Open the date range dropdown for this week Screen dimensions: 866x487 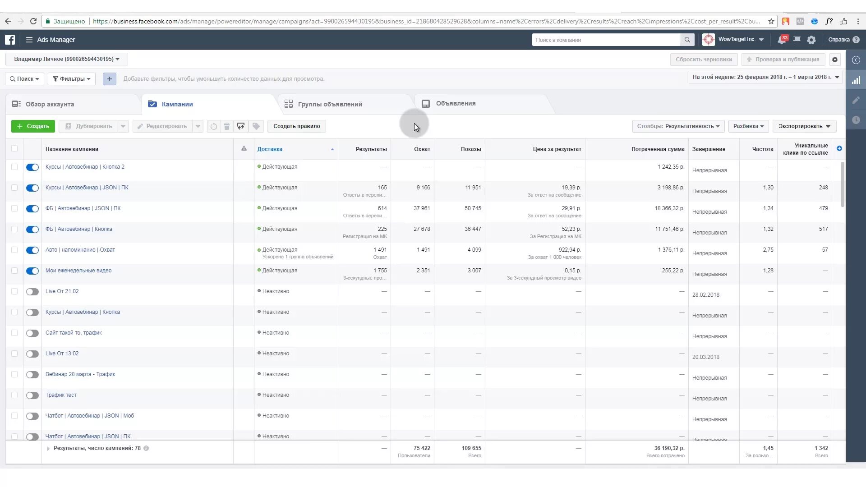765,77
